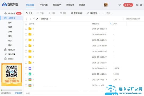Screen dimensions: 144x96
Task: Open folder icon dated 2018-09-06
Action: coord(30,40)
